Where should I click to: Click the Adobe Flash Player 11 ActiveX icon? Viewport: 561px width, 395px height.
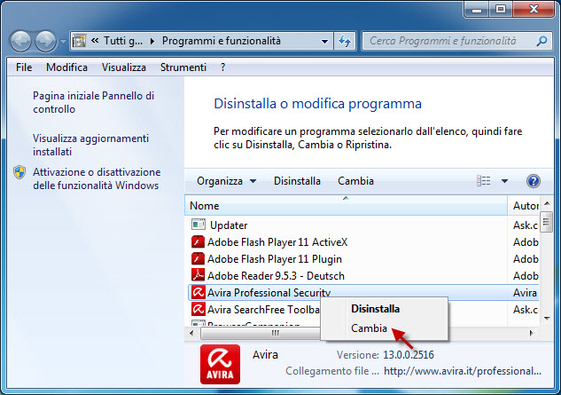(x=198, y=242)
